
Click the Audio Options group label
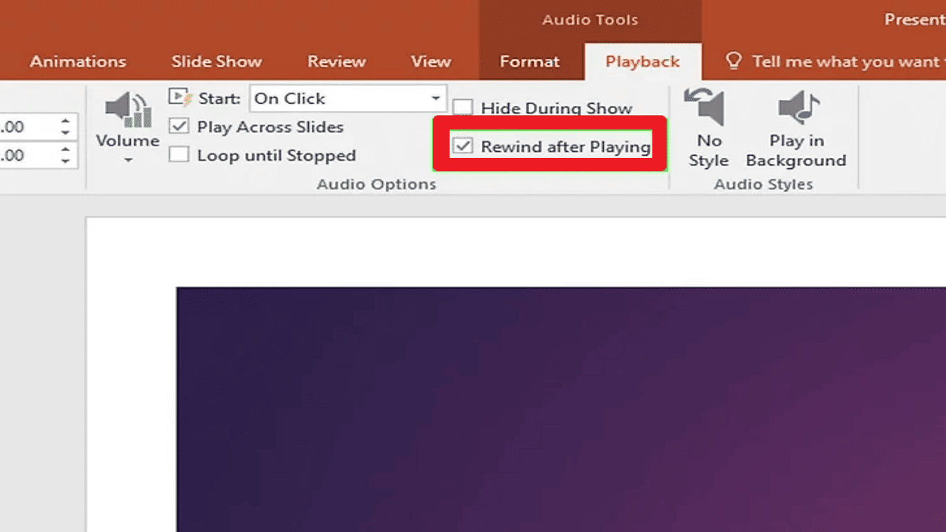(x=377, y=184)
